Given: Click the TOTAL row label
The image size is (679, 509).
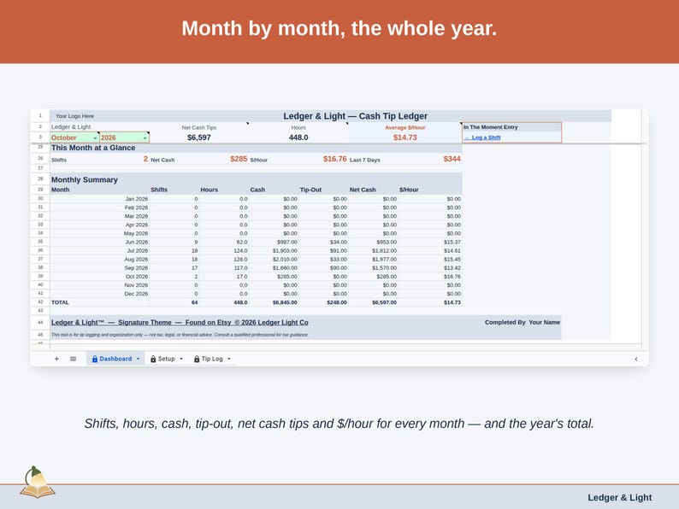Looking at the screenshot, I should (60, 302).
